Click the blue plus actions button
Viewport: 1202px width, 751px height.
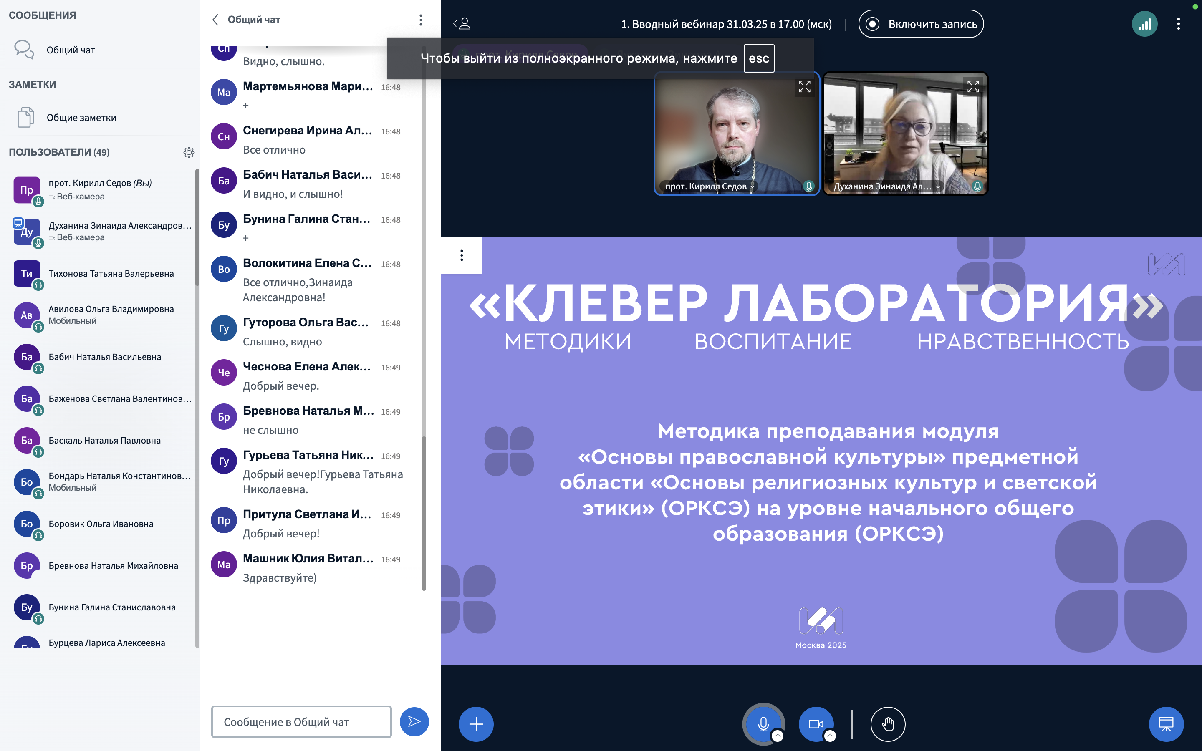pos(475,724)
